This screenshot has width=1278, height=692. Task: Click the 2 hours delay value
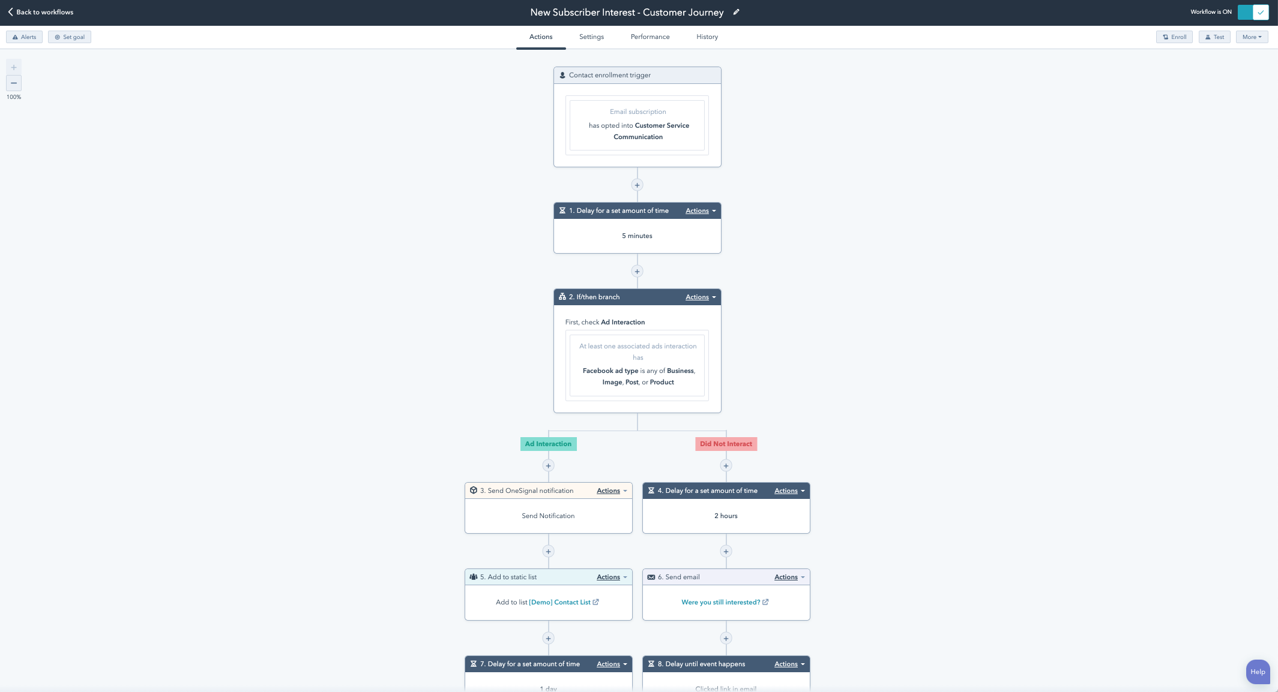(726, 516)
